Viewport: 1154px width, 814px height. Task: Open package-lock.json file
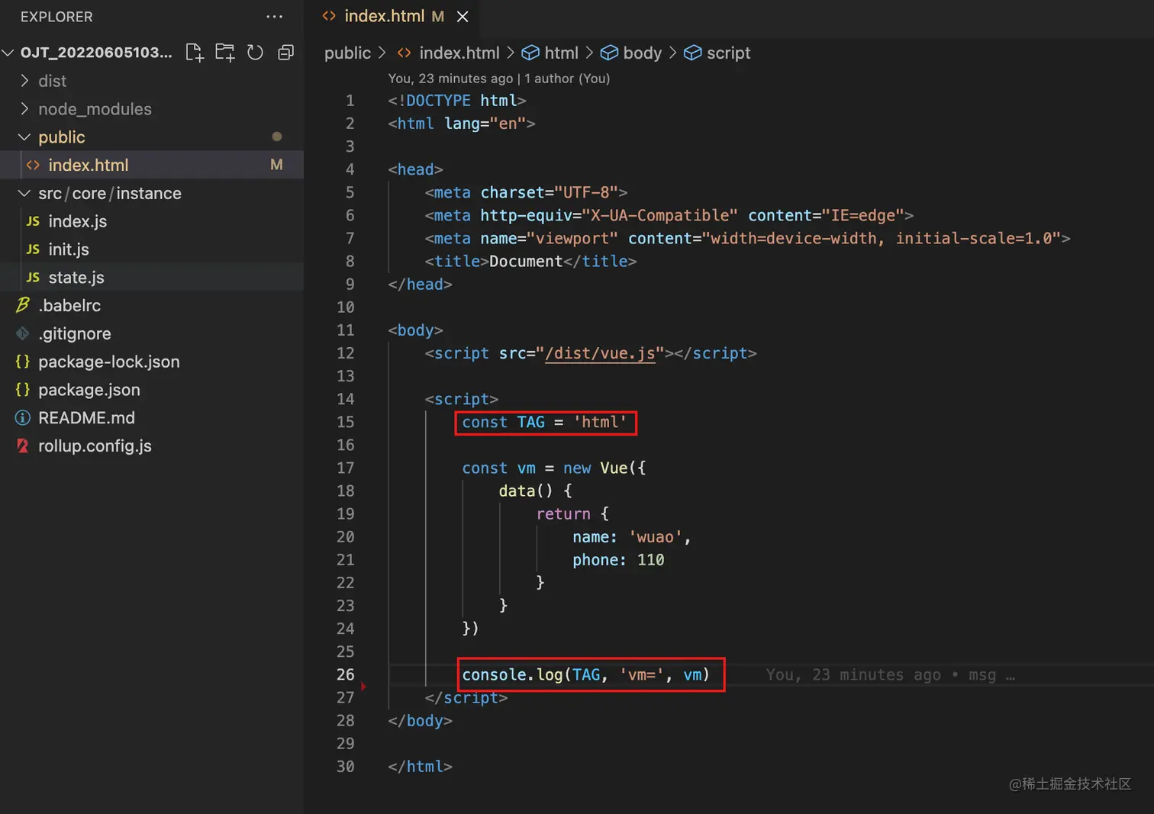(152, 362)
